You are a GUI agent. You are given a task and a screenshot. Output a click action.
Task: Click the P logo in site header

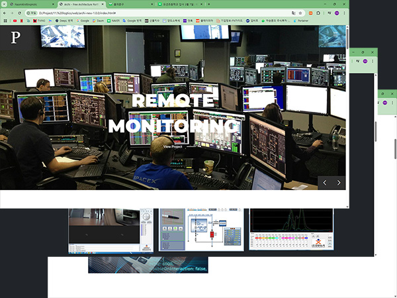pos(16,38)
